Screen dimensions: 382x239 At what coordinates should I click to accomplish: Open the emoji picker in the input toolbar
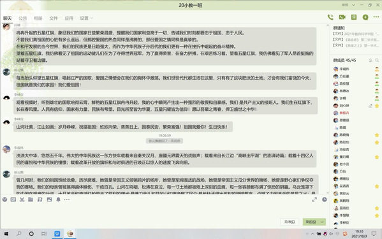pos(4,199)
